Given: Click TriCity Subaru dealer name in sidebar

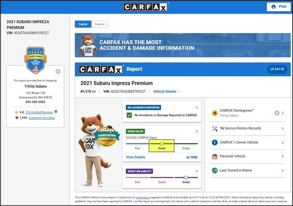Looking at the screenshot, I should pyautogui.click(x=35, y=86).
